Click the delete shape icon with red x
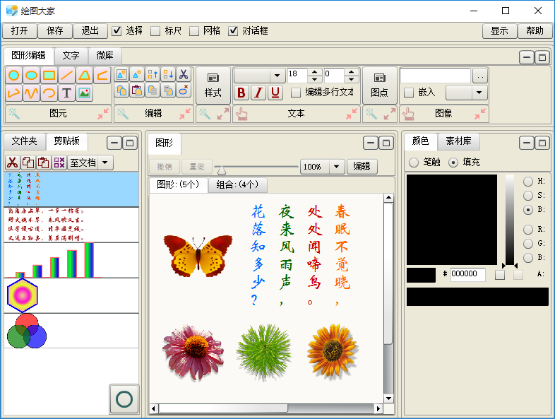 point(184,90)
